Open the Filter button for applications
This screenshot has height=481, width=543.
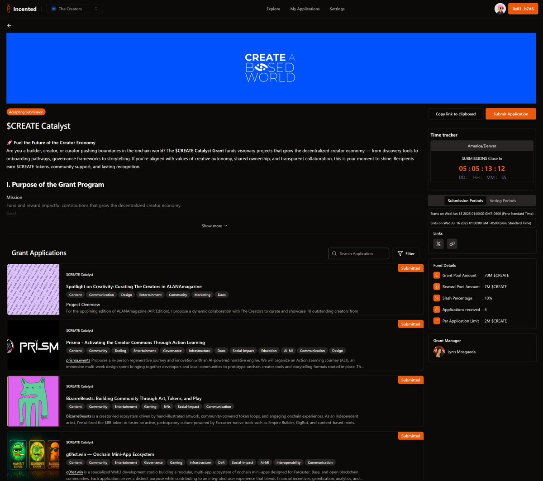(x=406, y=253)
